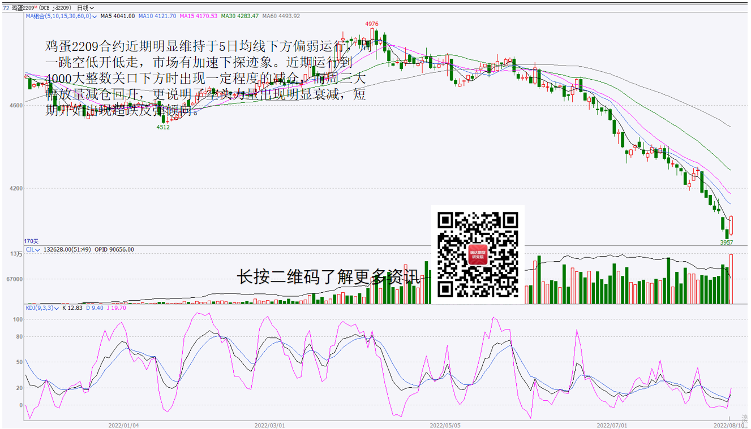Click the MA5 4041.00 legend label
751x429 pixels.
coord(118,16)
